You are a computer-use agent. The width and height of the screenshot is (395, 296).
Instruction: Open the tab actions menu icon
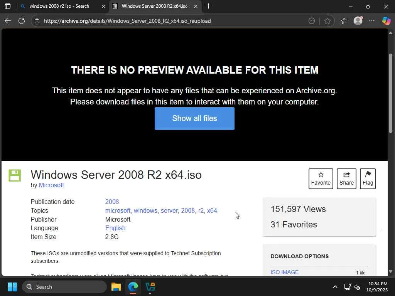[x=8, y=6]
